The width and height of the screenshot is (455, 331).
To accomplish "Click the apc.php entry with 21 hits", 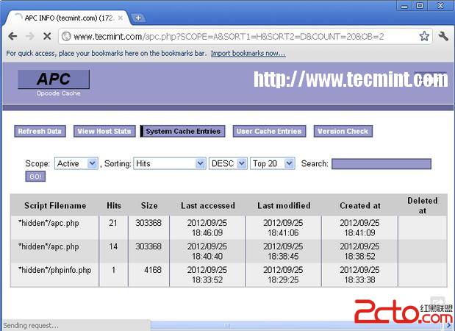I will click(49, 223).
